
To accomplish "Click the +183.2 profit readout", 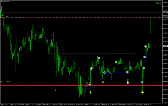I will point(158,3).
